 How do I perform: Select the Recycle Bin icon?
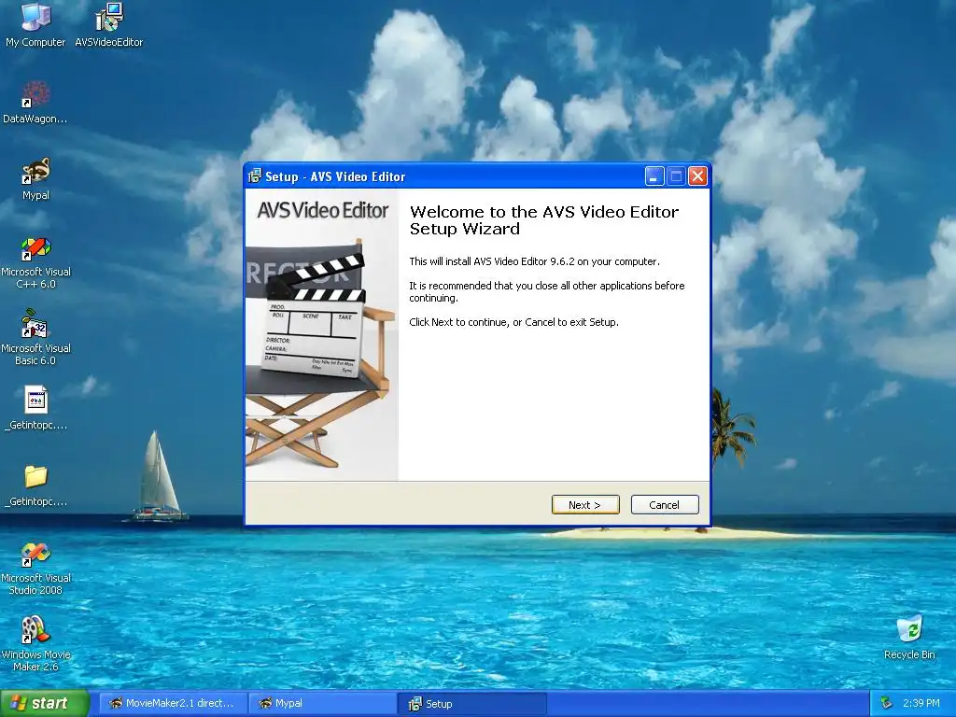tap(909, 638)
